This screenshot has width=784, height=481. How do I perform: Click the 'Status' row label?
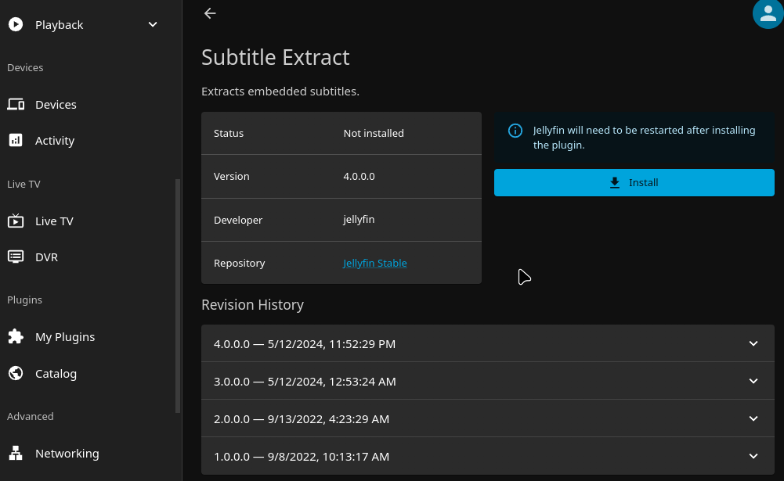tap(229, 134)
